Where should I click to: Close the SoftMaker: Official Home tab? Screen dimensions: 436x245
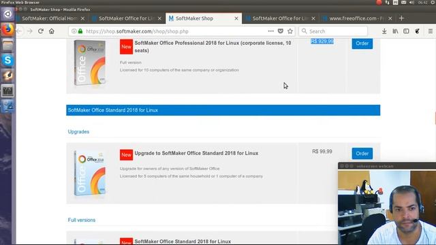point(82,18)
